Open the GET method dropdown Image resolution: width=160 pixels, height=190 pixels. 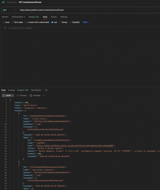point(9,10)
